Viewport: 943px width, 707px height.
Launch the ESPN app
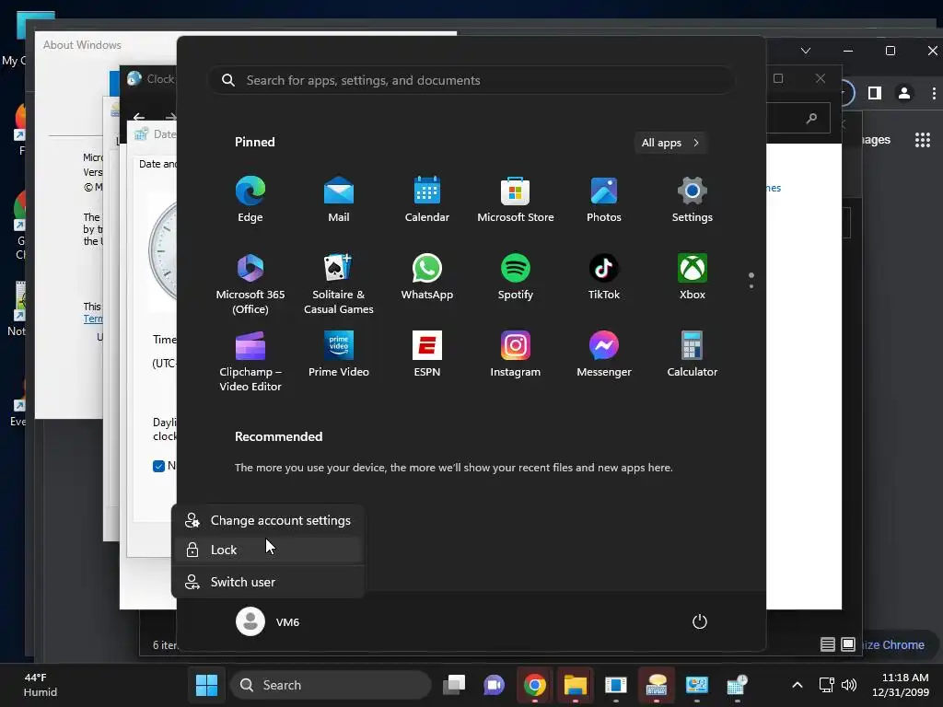click(x=427, y=354)
